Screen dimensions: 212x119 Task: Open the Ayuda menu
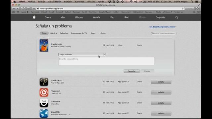[101, 2]
